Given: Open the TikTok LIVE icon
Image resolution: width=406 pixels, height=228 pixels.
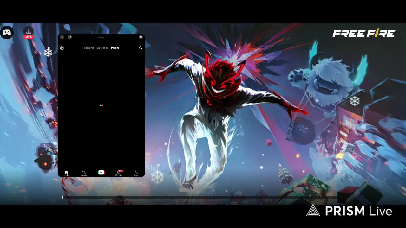Looking at the screenshot, I should point(62,48).
